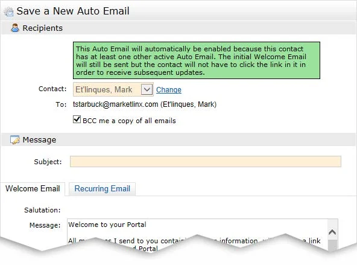Click the message box scroll up arrow
Screen dimensions: 357x265
(x=332, y=232)
